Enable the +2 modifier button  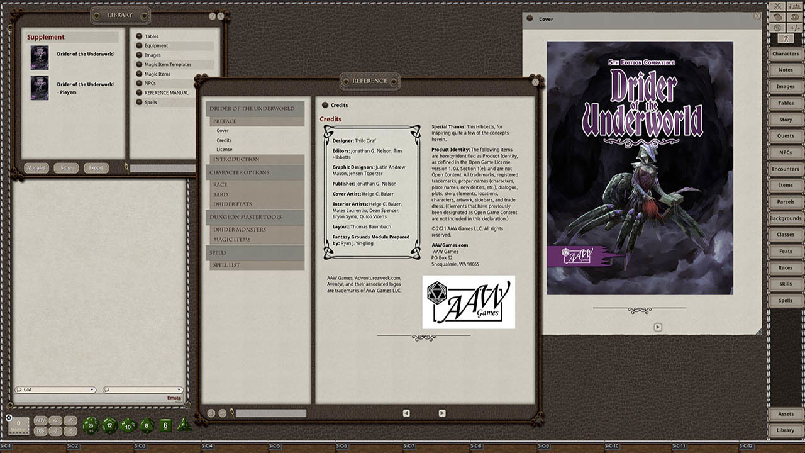55,420
